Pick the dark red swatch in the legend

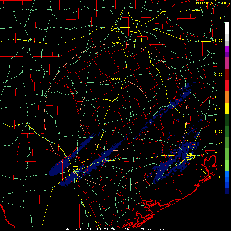[x=227, y=74]
